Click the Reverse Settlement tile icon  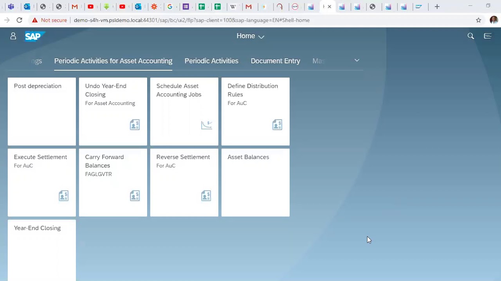tap(206, 196)
